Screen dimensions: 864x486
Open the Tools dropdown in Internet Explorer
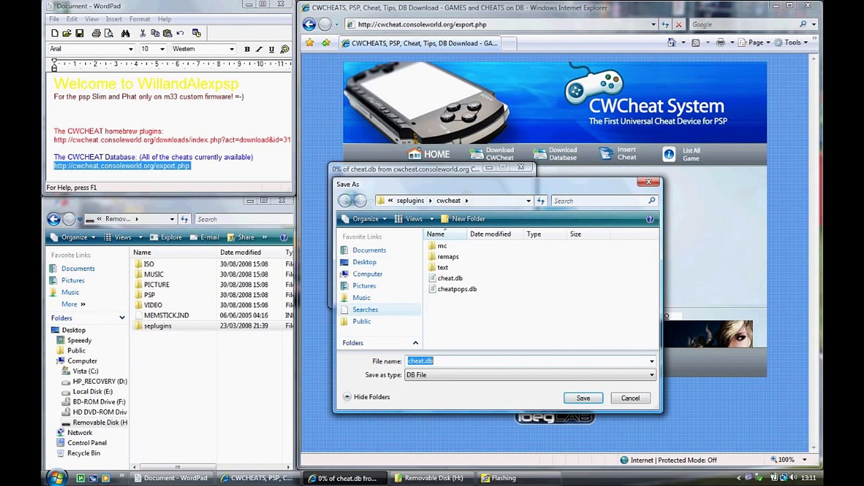coord(791,42)
